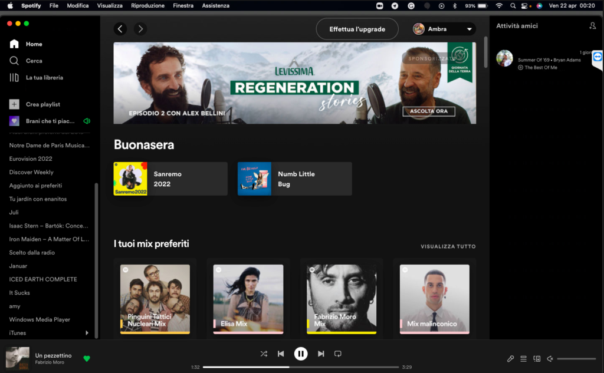Open Riproduzione menu
This screenshot has width=604, height=373.
pyautogui.click(x=147, y=5)
